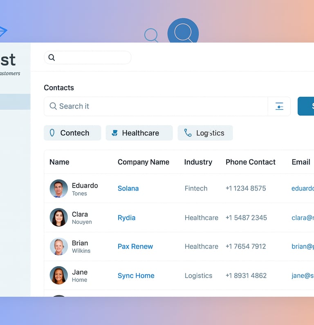Screen dimensions: 314x325
Task: Click the 'Logistics' cell in Jane's row
Action: point(198,276)
